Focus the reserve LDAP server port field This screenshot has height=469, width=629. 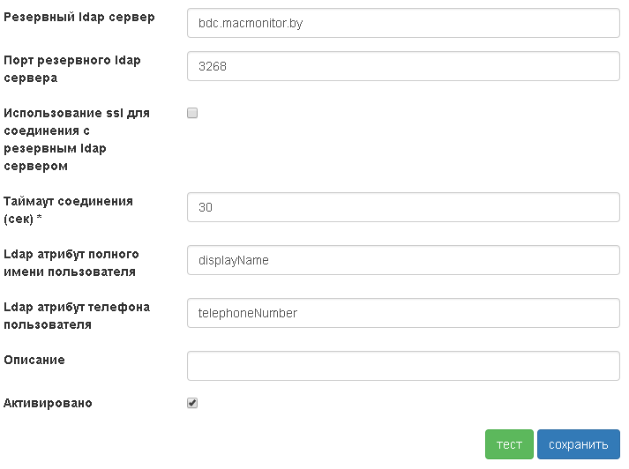[x=403, y=66]
